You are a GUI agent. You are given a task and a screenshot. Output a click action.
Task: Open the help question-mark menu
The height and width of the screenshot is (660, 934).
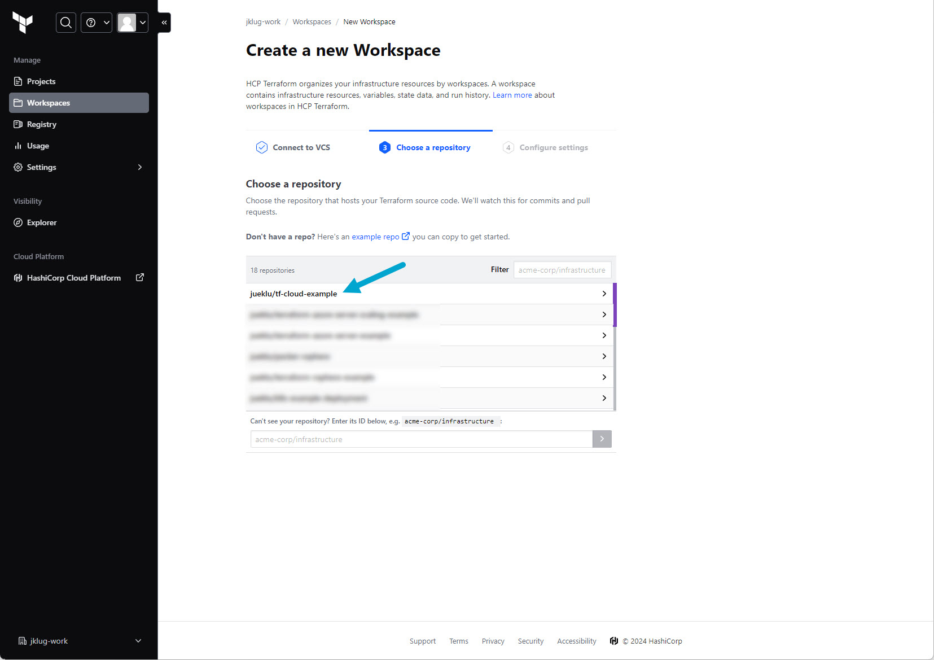(x=96, y=23)
